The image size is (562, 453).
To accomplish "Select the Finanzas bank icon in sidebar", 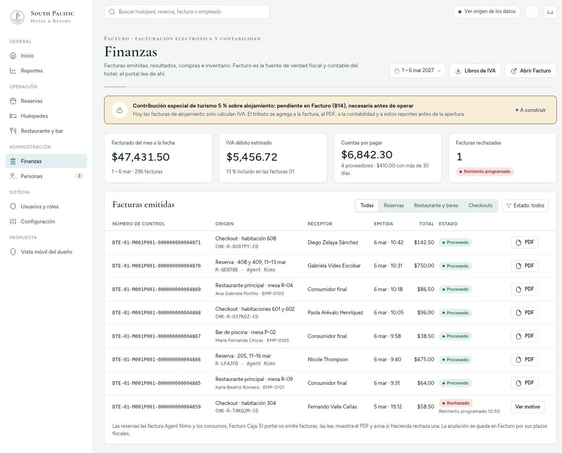I will 13,161.
